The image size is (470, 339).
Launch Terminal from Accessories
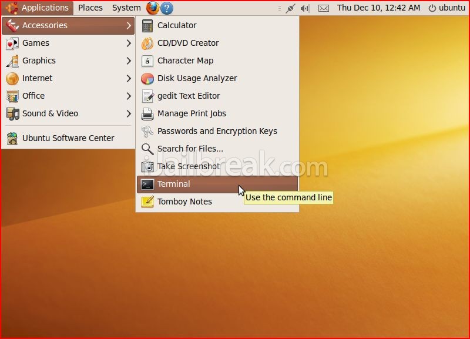pyautogui.click(x=217, y=184)
